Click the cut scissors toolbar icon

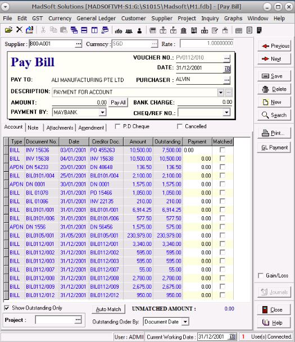pos(43,30)
